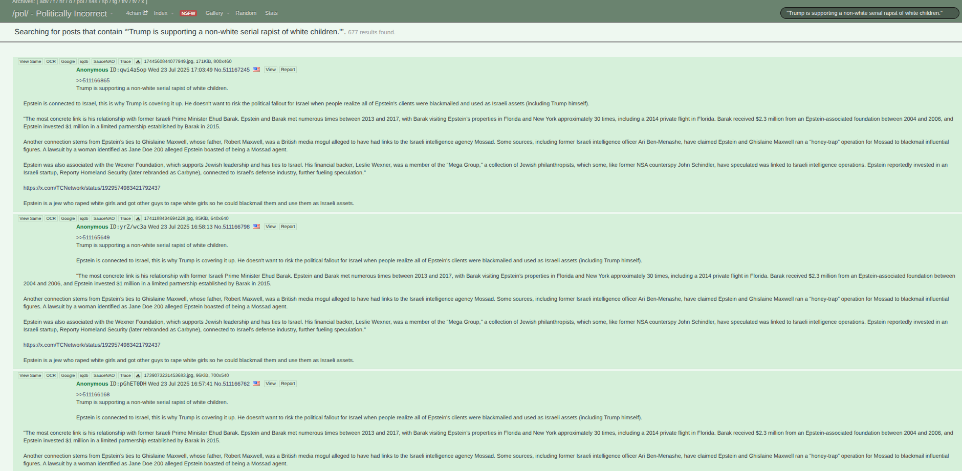Search Google for post No.511166798 image
Screen dimensions: 962x471
click(x=68, y=218)
